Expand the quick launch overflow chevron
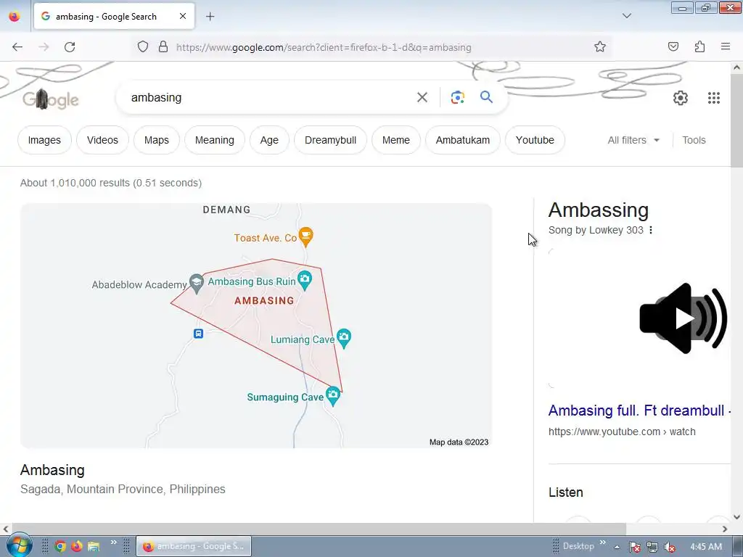 [114, 542]
